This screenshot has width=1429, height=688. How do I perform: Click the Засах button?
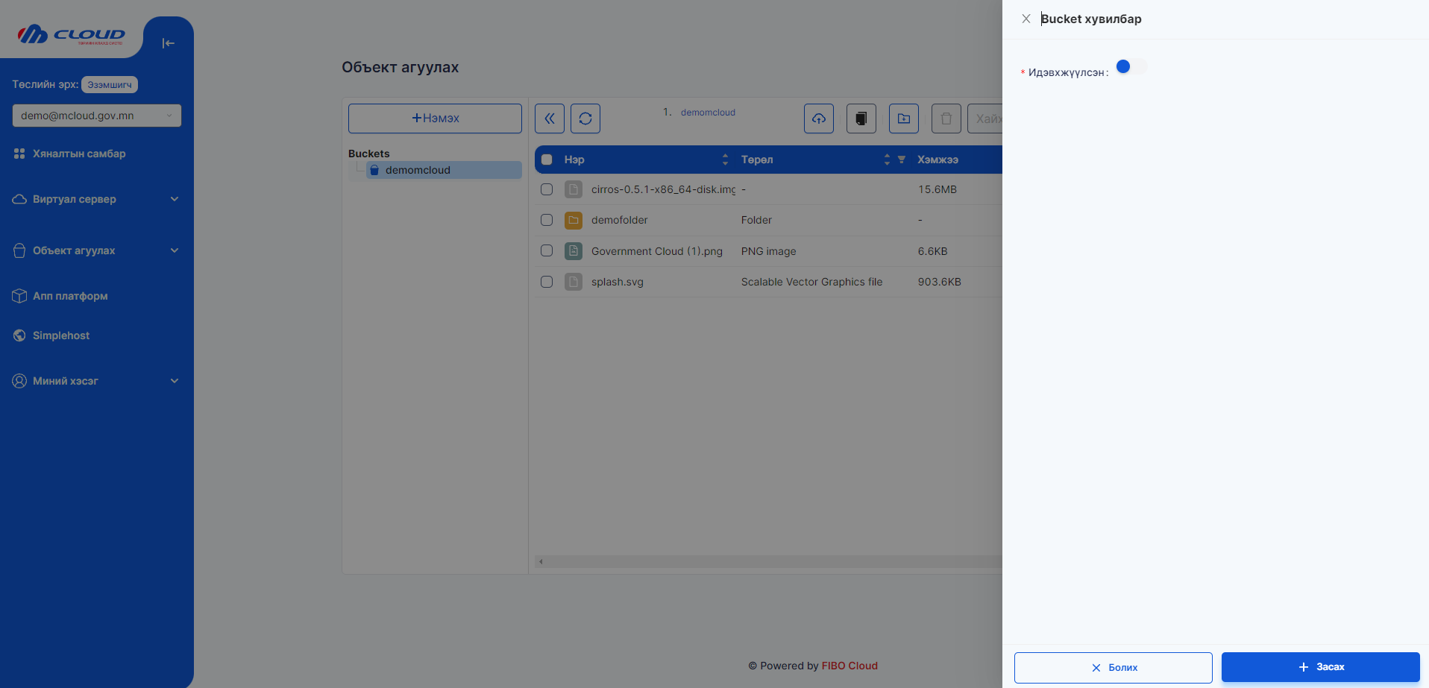(1320, 667)
